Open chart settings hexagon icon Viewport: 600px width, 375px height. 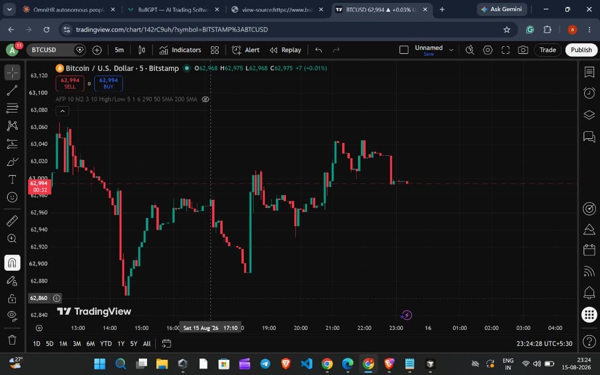coord(487,50)
